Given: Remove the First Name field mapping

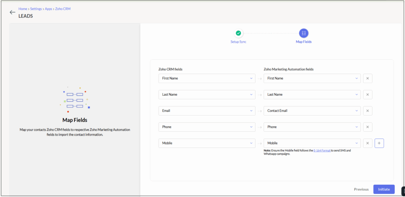Looking at the screenshot, I should (x=367, y=78).
